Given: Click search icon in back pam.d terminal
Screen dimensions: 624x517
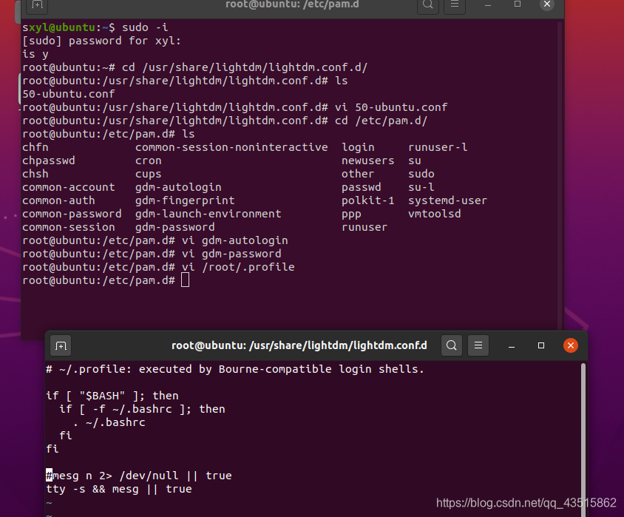Looking at the screenshot, I should click(428, 4).
